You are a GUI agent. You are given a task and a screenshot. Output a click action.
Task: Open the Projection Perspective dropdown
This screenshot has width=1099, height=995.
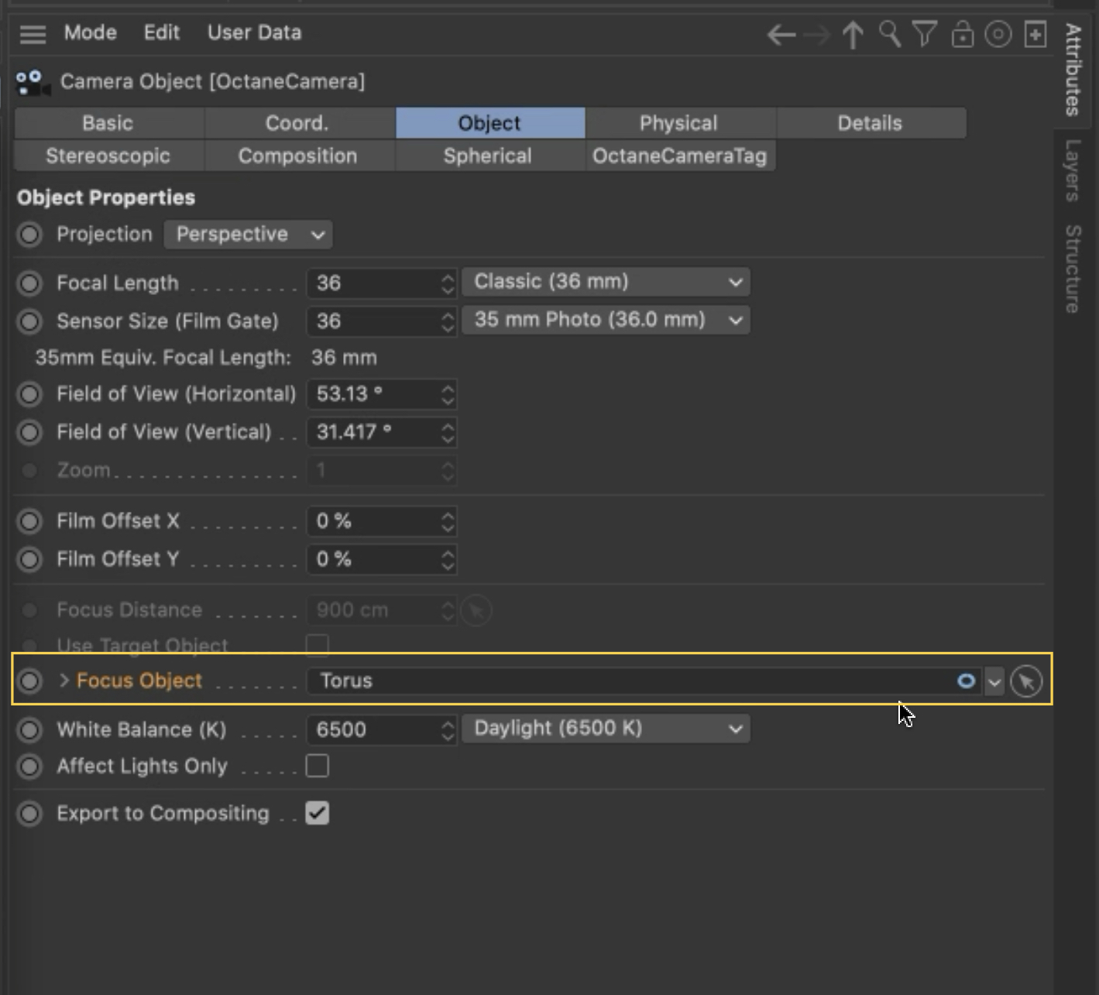[248, 235]
